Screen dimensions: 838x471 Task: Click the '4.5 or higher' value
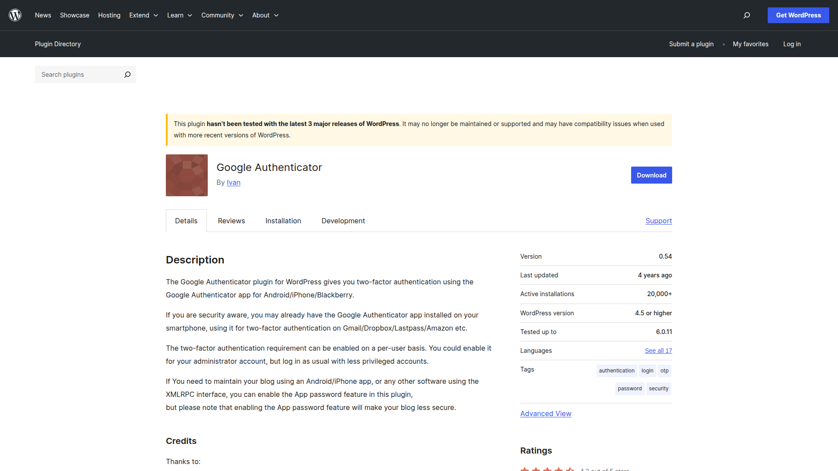pos(653,313)
